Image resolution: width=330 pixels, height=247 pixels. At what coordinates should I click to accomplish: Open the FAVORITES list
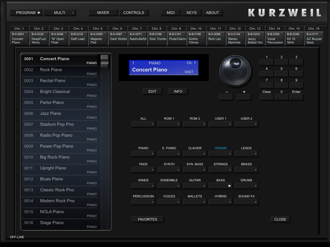148,219
